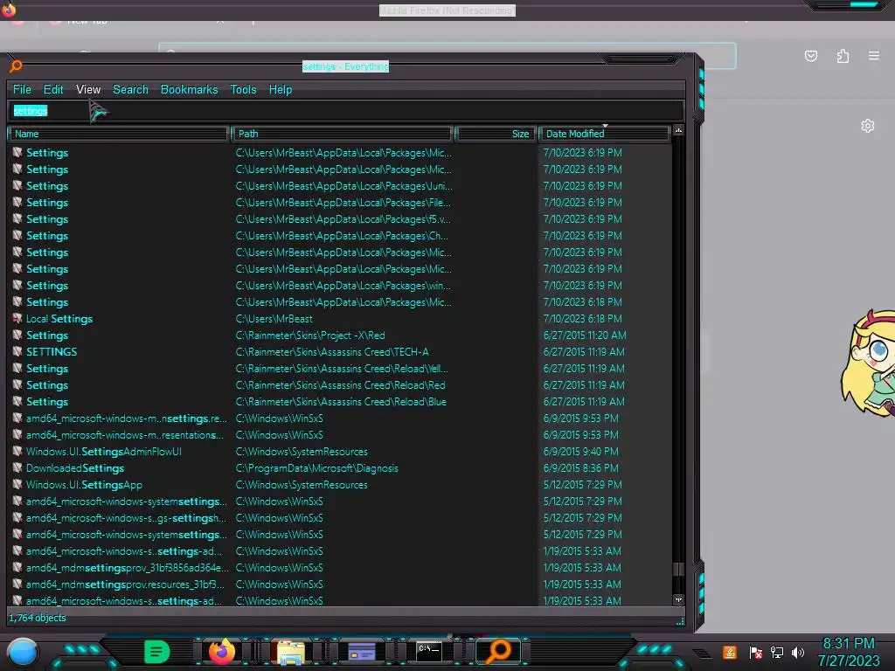895x671 pixels.
Task: Open the Search menu
Action: (130, 90)
